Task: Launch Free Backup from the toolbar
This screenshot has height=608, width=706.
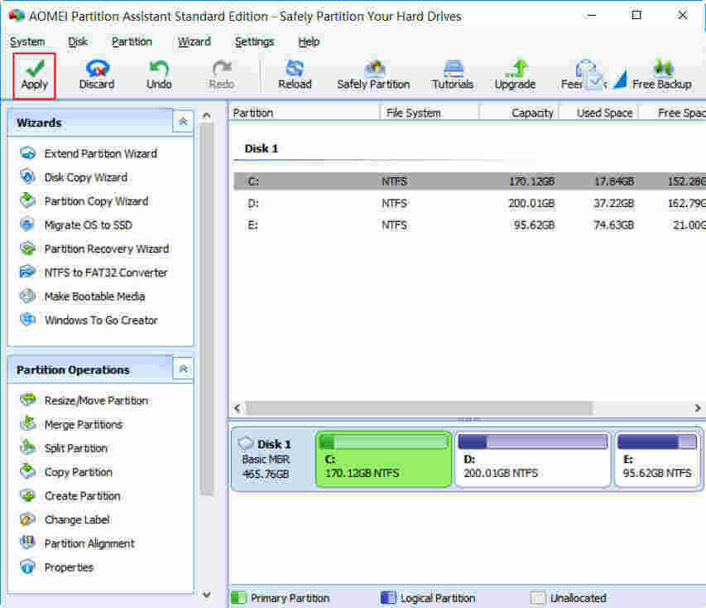Action: pos(661,75)
